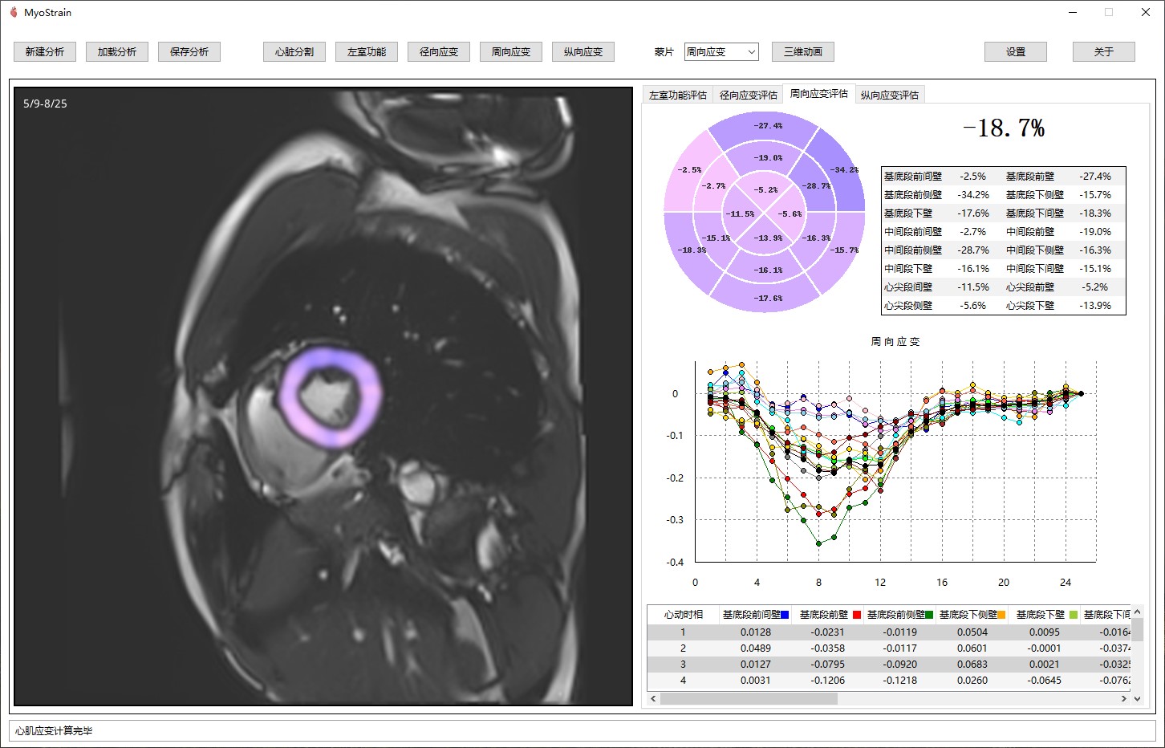
Task: Click the global strain value -18.7%
Action: [1004, 128]
